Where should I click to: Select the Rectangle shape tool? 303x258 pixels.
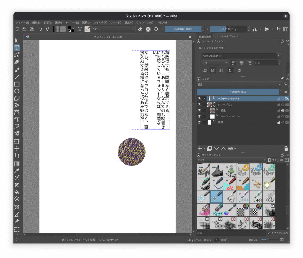point(17,84)
